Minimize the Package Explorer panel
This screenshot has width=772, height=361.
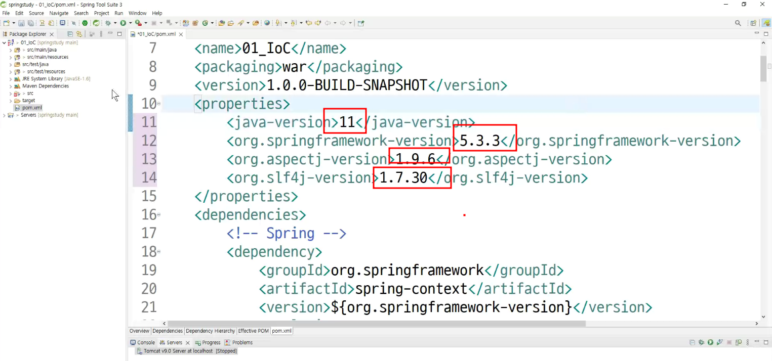coord(110,34)
